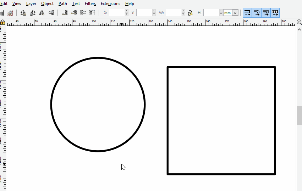Toggle the width/height ratio lock
Screen dimensions: 302x191
click(x=190, y=13)
